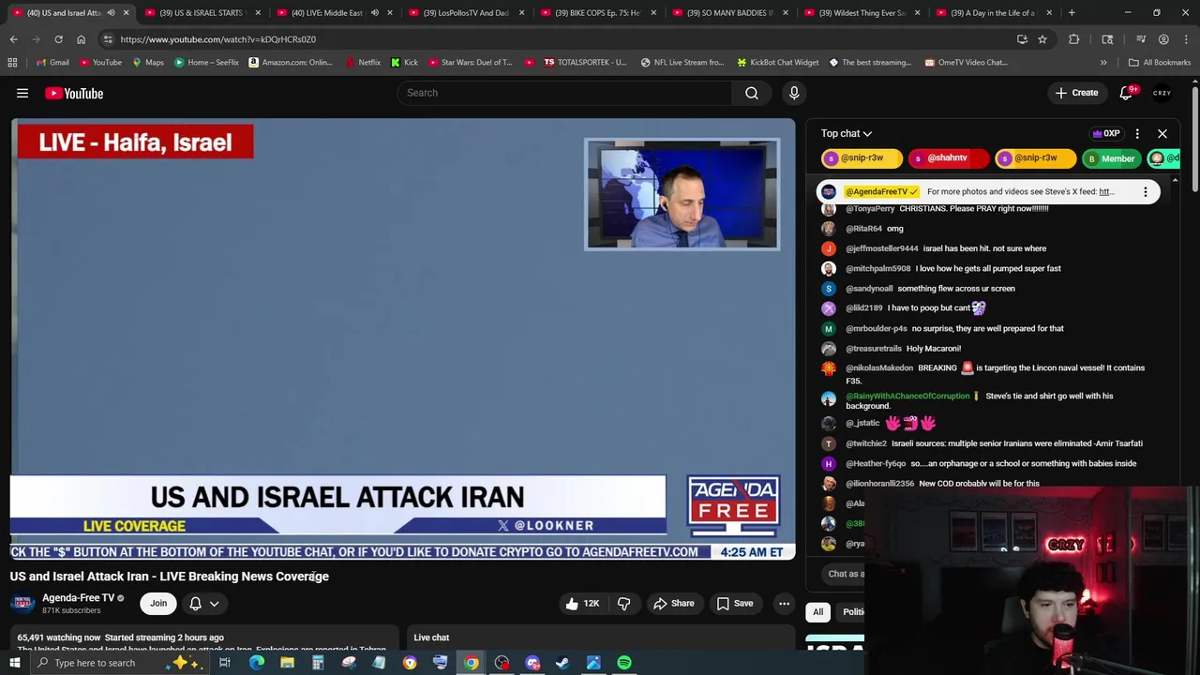Switch to LosPollosTV And Dad tab
Viewport: 1200px width, 675px height.
(x=465, y=13)
